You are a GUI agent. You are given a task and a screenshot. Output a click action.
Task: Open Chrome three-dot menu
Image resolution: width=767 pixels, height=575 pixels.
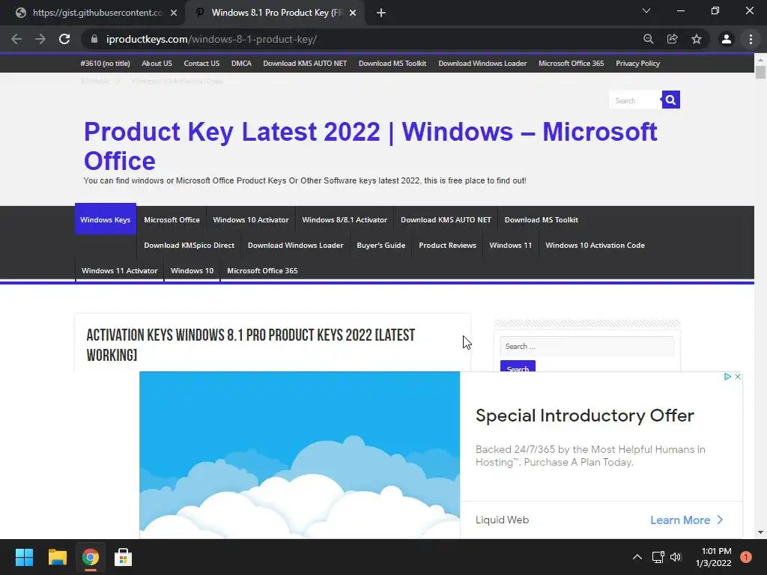[x=751, y=39]
